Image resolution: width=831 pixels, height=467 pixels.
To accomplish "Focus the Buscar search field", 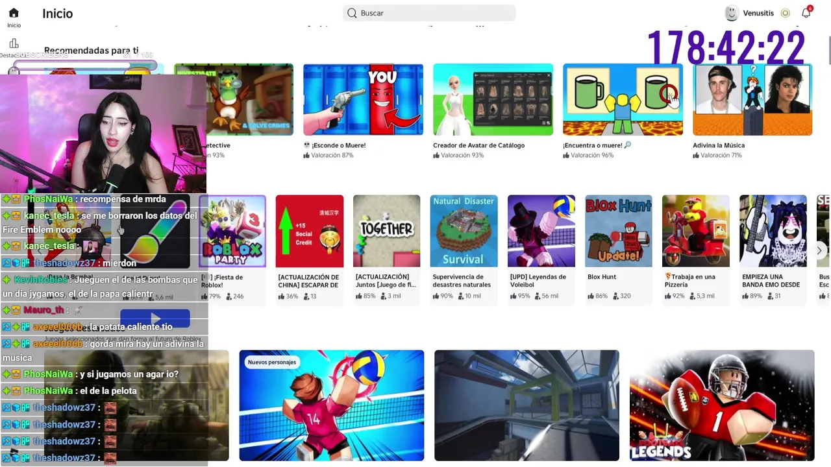I will pos(429,13).
